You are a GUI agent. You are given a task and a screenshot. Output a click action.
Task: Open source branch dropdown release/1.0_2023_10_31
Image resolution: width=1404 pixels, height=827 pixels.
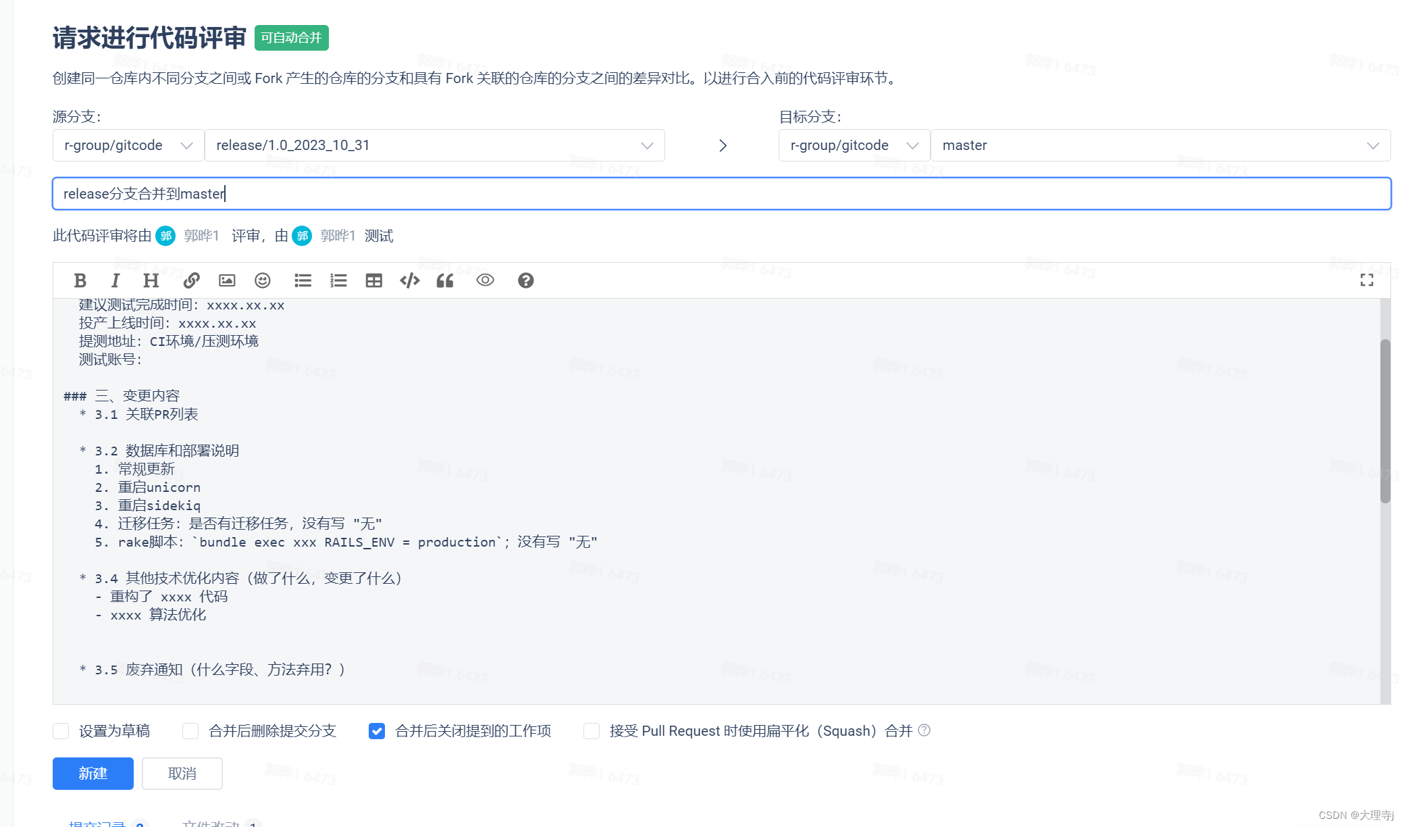(435, 145)
